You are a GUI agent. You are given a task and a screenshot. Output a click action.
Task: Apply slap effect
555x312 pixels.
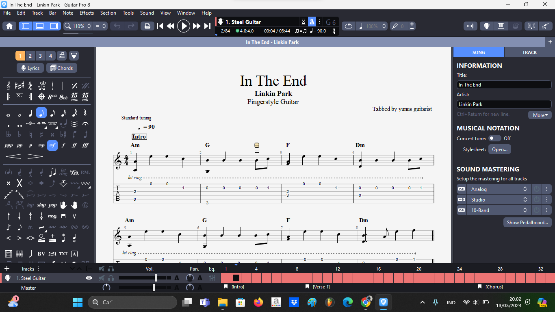tap(41, 205)
